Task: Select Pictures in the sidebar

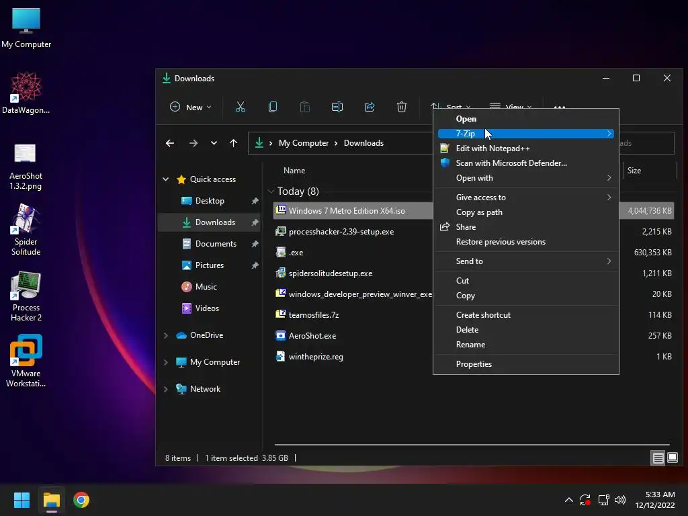Action: pyautogui.click(x=210, y=265)
